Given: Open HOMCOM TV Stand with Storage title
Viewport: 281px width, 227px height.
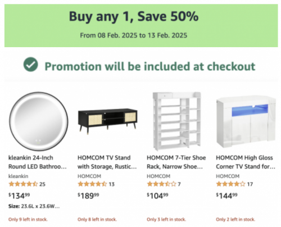Looking at the screenshot, I should (x=107, y=162).
